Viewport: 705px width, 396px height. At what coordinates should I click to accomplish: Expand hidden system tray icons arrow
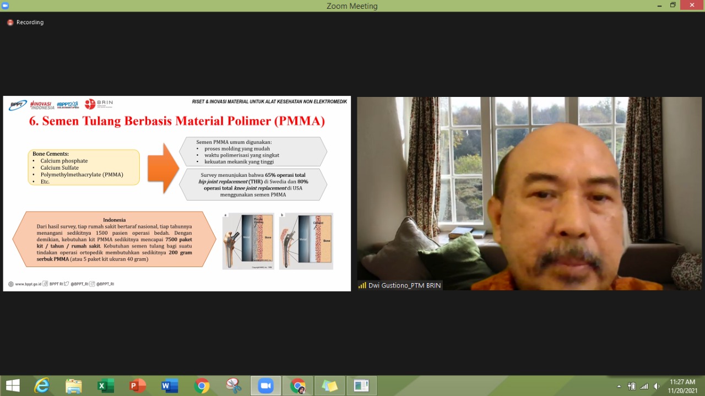619,386
